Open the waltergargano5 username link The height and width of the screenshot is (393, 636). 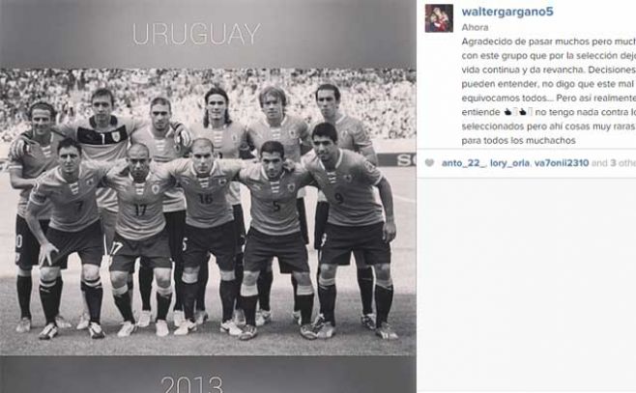coord(507,12)
